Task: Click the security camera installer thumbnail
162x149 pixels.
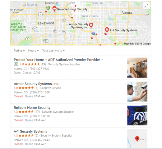Action: click(137, 92)
